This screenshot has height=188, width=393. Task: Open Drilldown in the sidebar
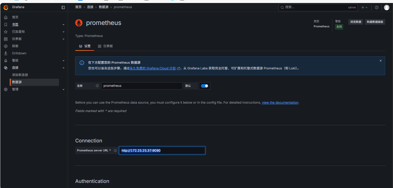click(19, 53)
